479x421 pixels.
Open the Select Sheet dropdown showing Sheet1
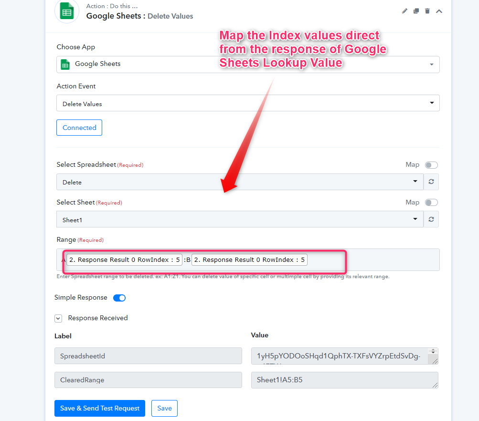[x=240, y=219]
